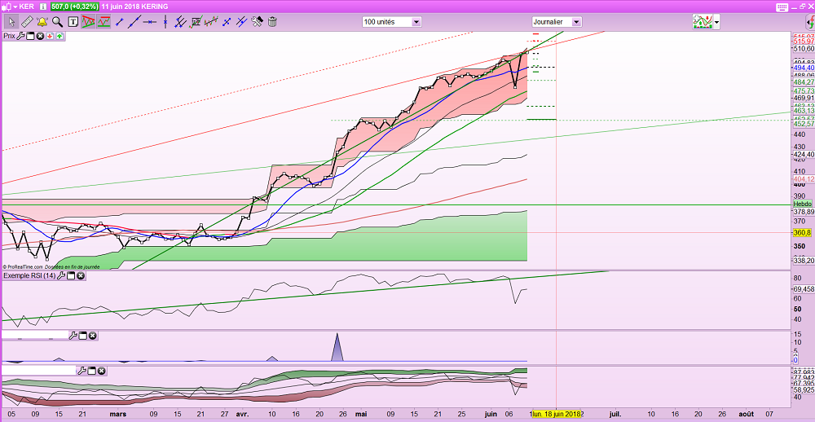Move Prix panel down with red arrow
Image resolution: width=815 pixels, height=422 pixels.
pos(50,36)
